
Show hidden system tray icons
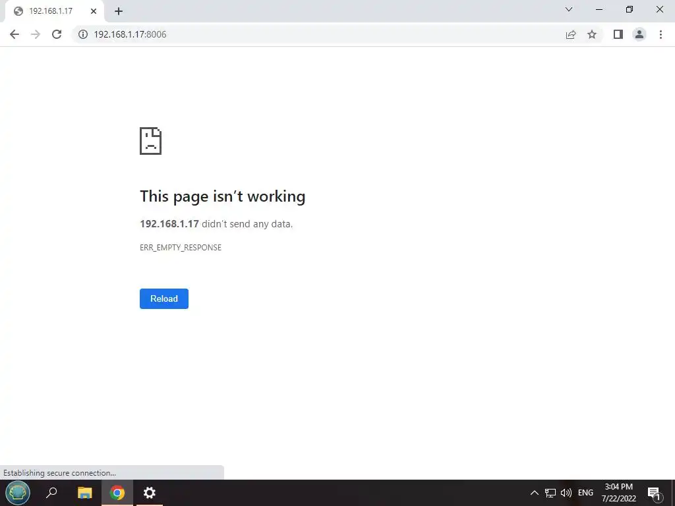pos(534,493)
